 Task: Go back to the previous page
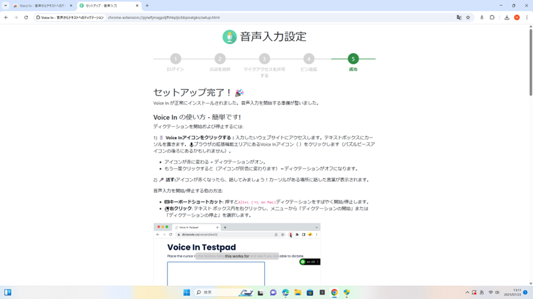(6, 17)
